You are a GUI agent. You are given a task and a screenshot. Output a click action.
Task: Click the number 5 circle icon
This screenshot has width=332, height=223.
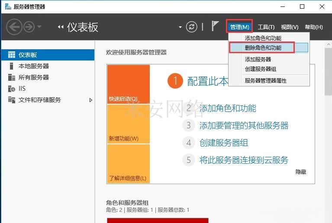click(189, 160)
